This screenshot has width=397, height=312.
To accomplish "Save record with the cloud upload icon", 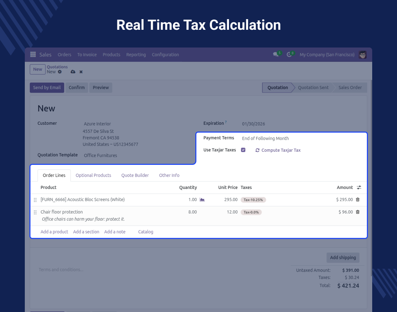I will (73, 72).
